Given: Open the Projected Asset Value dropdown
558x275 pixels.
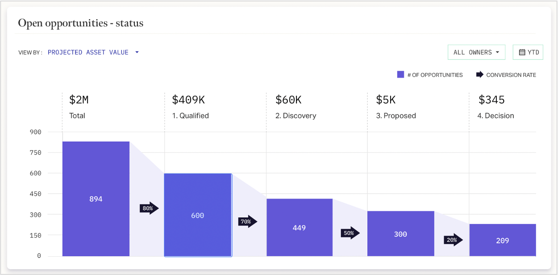Looking at the screenshot, I should [88, 52].
